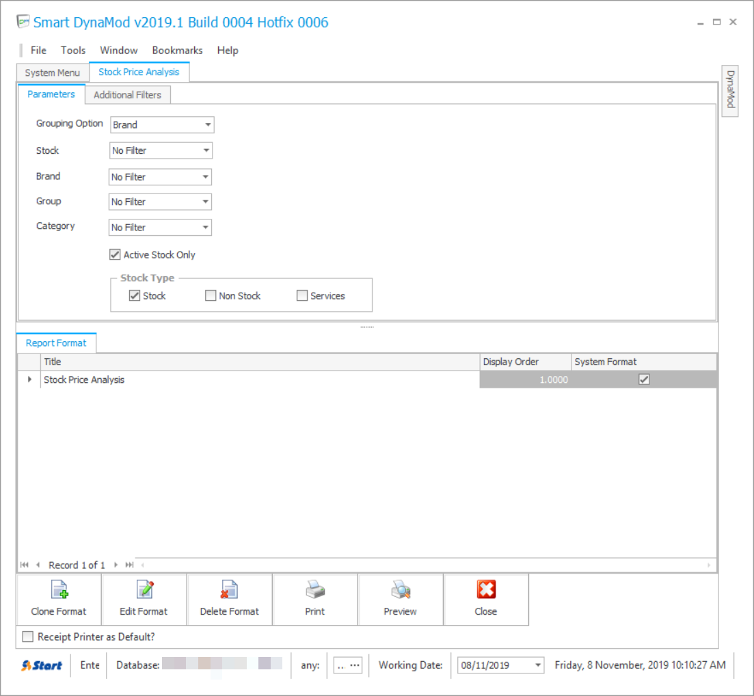This screenshot has height=696, width=754.
Task: Sort by Display Order column header
Action: [x=526, y=362]
